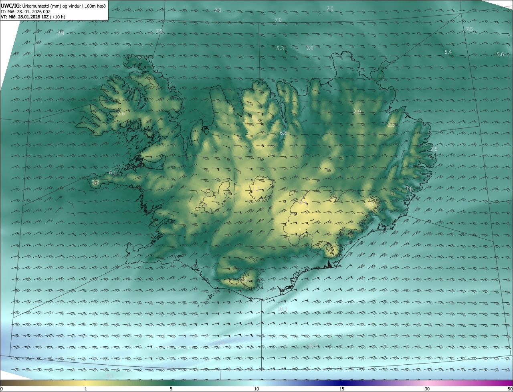Click the 2.9 value label on the map
Viewport: 513px width, 392px height.
click(357, 111)
